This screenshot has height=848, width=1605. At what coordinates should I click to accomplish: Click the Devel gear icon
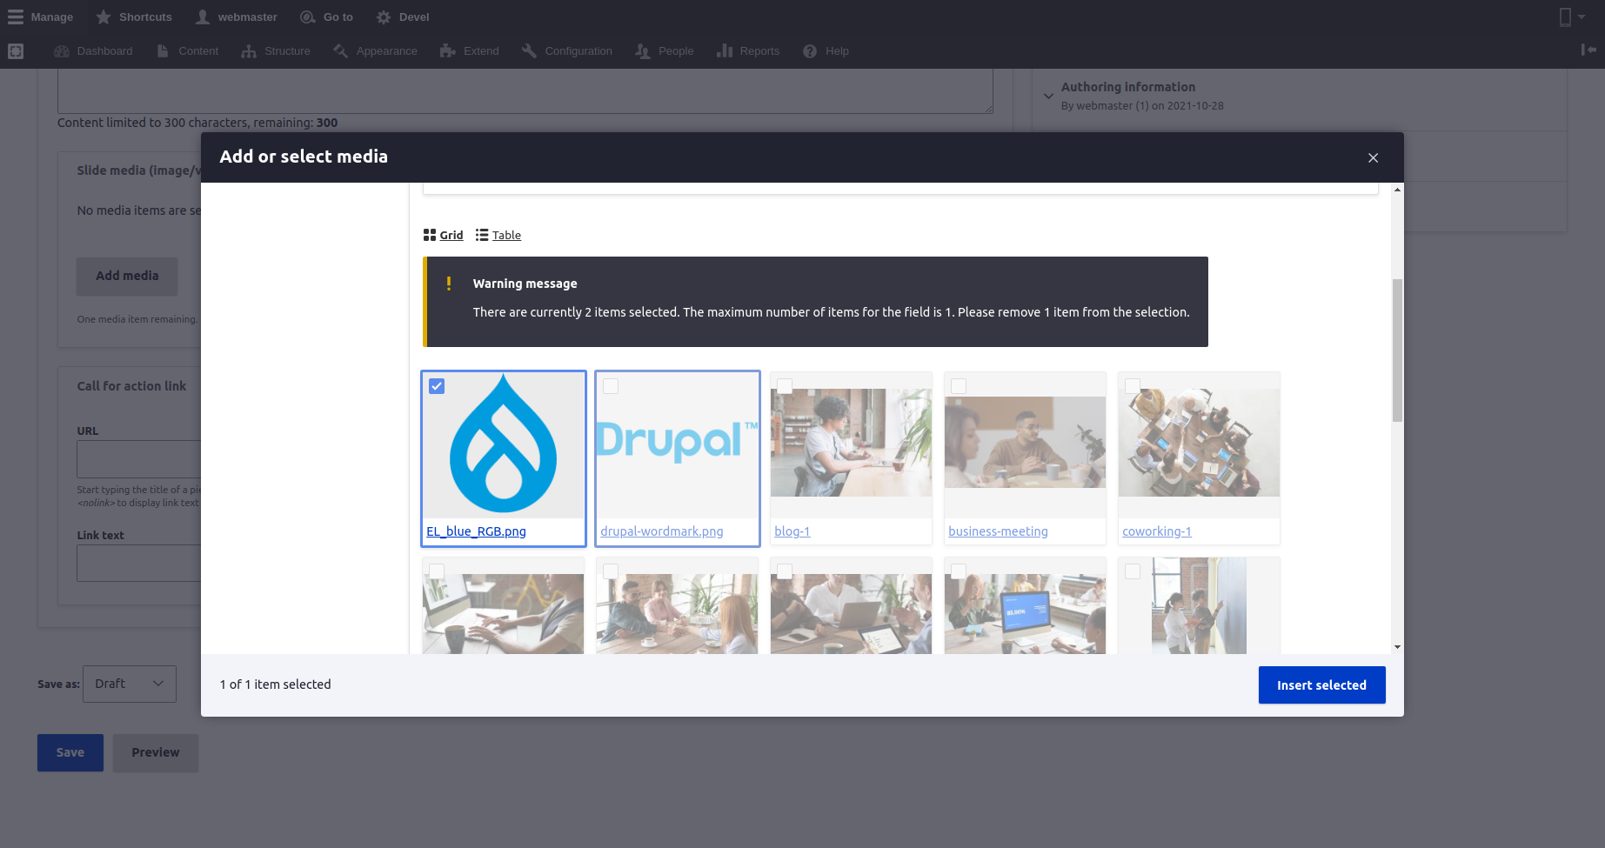pos(384,17)
